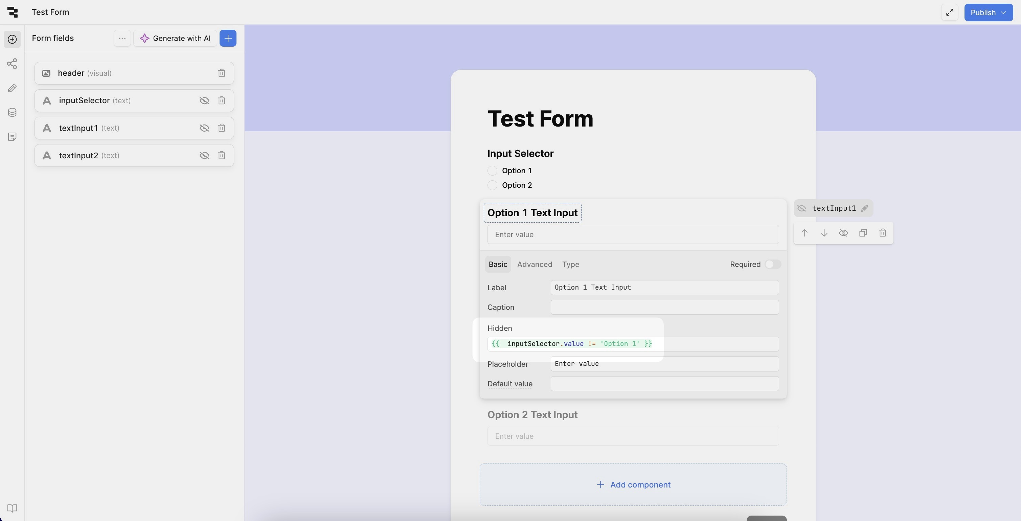Switch to the Basic tab

pyautogui.click(x=498, y=265)
